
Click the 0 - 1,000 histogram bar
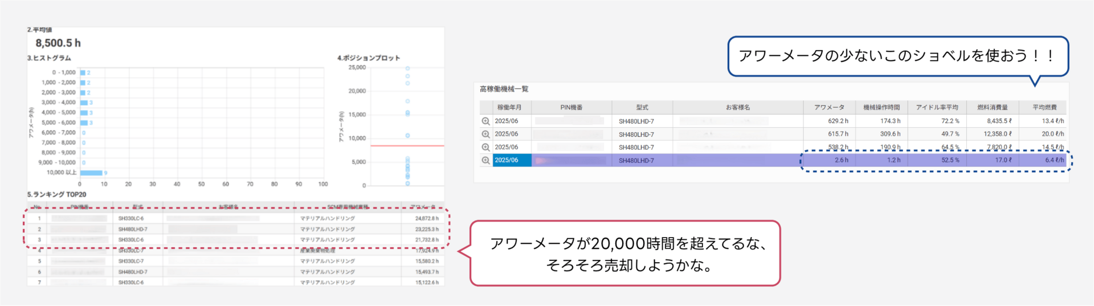point(83,72)
